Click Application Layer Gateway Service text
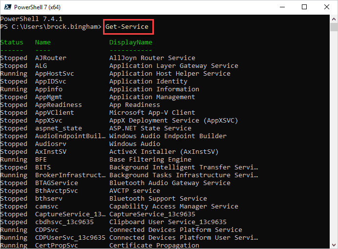Screen dimensions: 338x249 (x=174, y=66)
